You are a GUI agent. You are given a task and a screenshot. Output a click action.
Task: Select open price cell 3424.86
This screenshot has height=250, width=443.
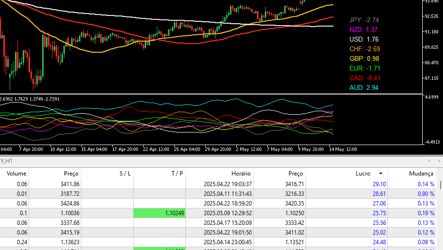click(x=70, y=204)
